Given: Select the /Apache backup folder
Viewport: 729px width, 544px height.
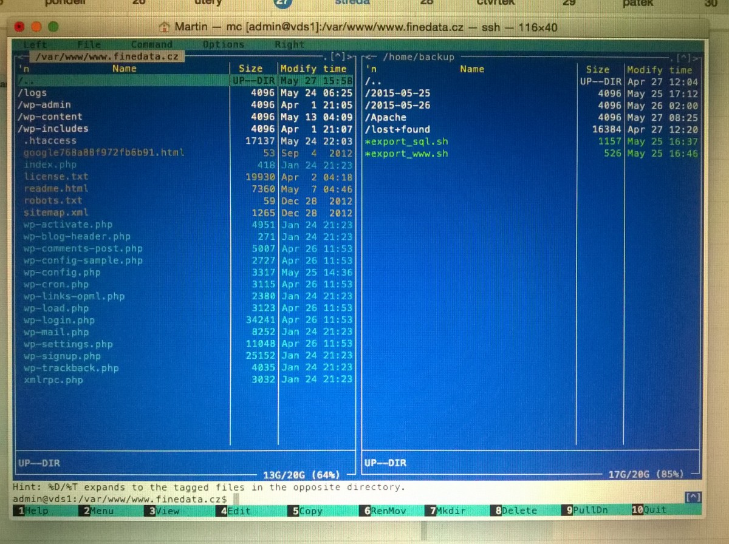Looking at the screenshot, I should [385, 117].
